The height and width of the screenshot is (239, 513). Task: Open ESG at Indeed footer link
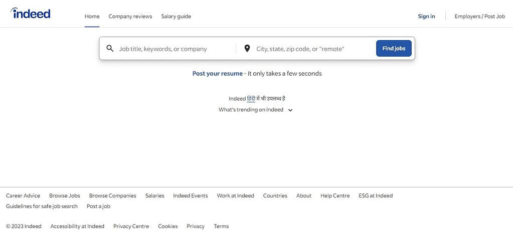376,195
